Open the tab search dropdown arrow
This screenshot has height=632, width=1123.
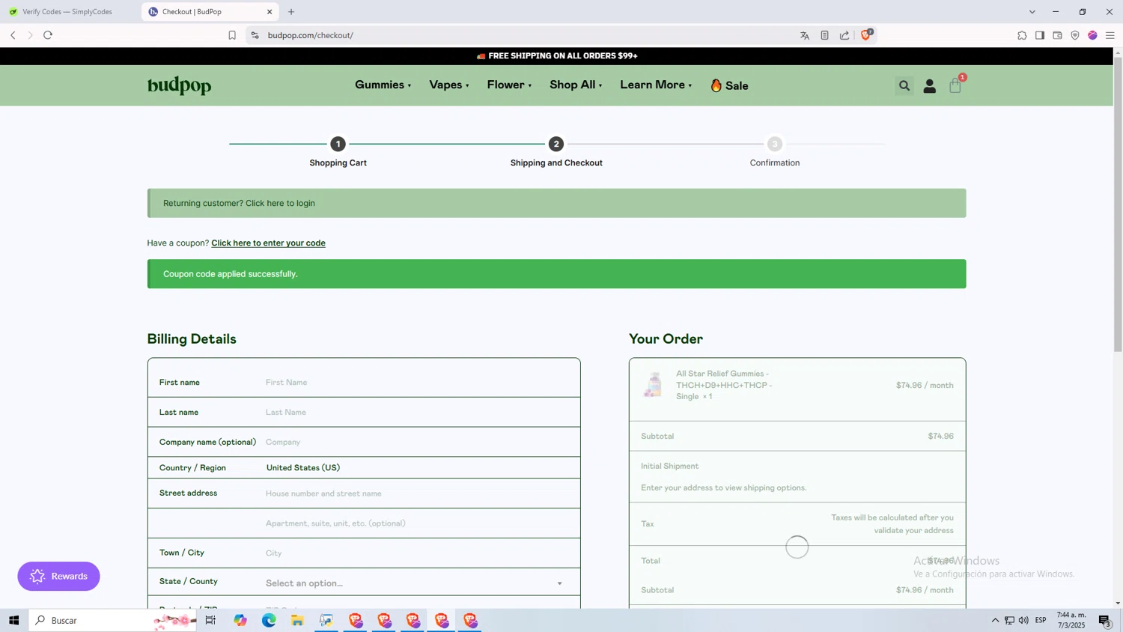pos(1032,12)
